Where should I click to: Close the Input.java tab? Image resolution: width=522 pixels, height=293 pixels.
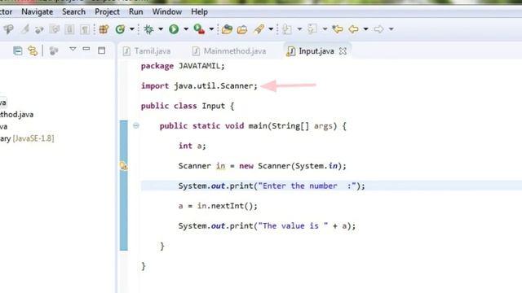[x=343, y=51]
